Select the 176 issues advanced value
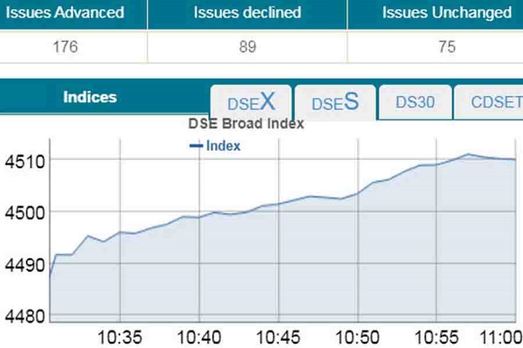Image resolution: width=523 pixels, height=348 pixels. (65, 47)
